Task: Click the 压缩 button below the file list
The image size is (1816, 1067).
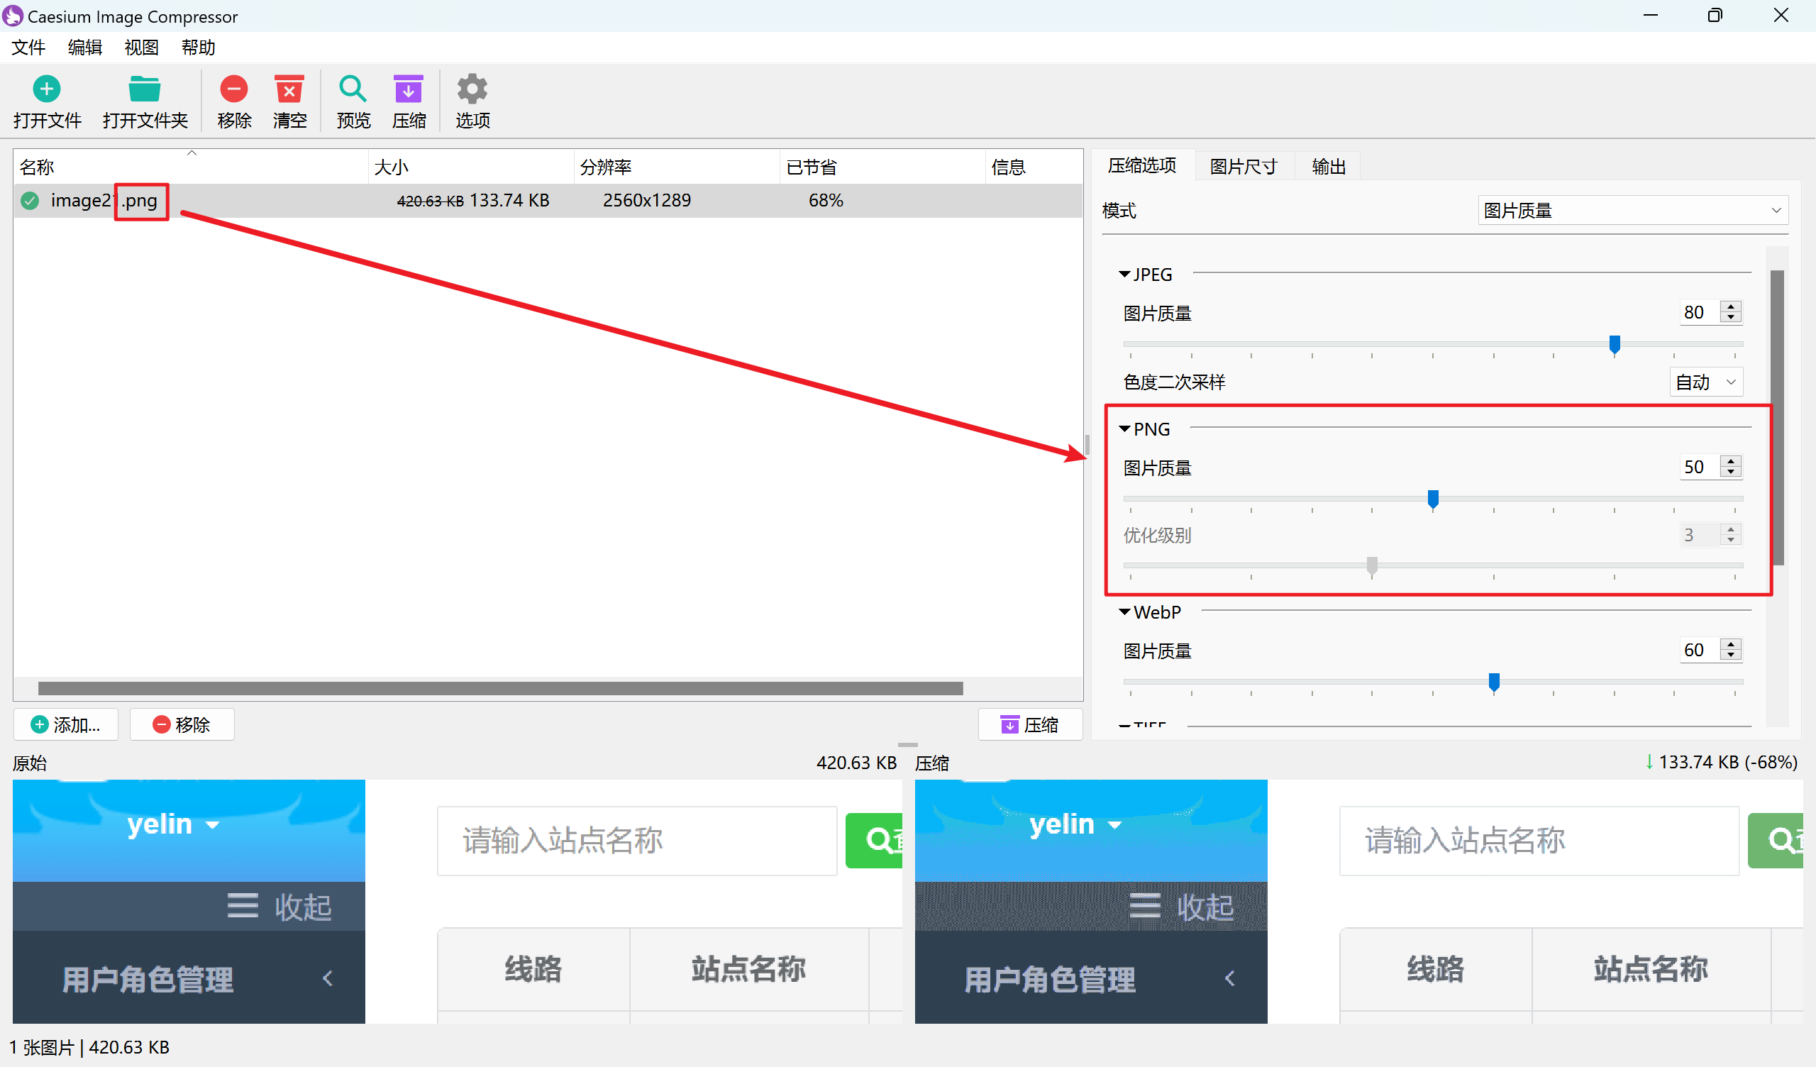Action: point(1030,724)
